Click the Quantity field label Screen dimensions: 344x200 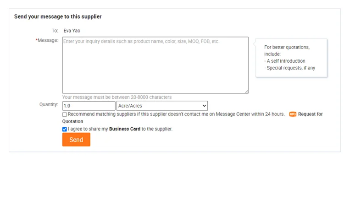click(x=49, y=104)
